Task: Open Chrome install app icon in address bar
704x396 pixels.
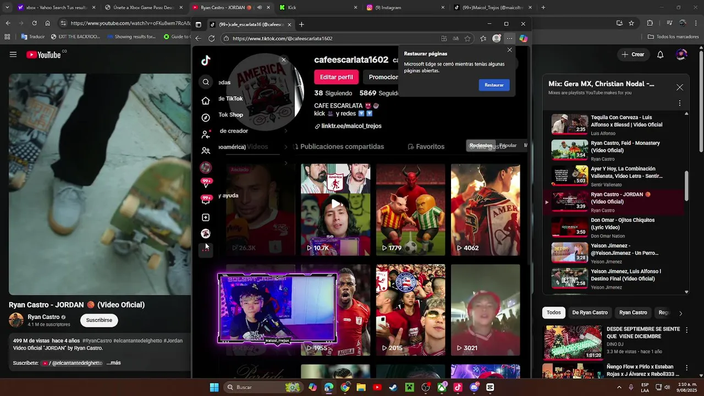Action: [x=619, y=23]
